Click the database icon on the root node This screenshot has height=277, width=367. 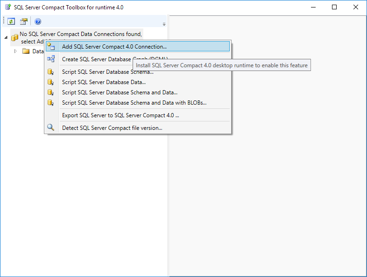pos(14,38)
